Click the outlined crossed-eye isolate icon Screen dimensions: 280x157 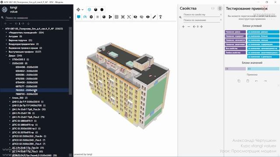(142, 17)
